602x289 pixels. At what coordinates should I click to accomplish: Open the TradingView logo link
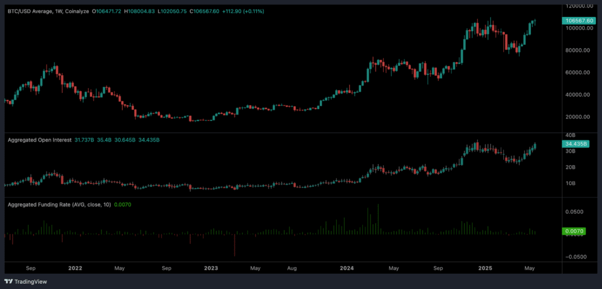tap(25, 281)
